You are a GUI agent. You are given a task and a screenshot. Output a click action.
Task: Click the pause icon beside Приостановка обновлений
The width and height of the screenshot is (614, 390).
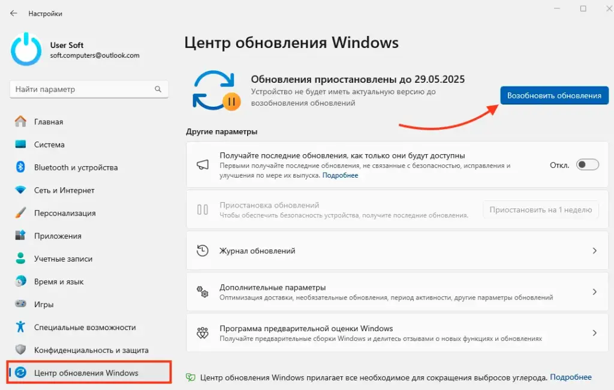coord(203,209)
